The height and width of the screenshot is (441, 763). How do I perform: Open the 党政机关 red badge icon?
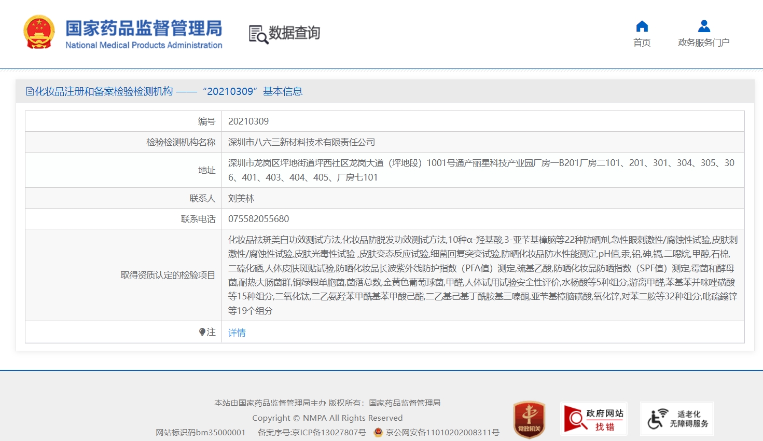[x=529, y=419]
